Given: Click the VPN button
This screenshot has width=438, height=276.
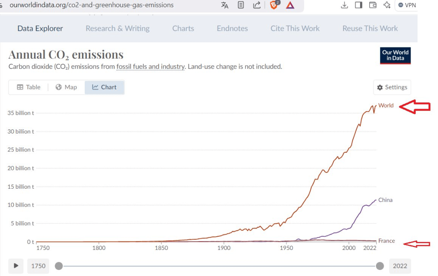Looking at the screenshot, I should pos(406,5).
